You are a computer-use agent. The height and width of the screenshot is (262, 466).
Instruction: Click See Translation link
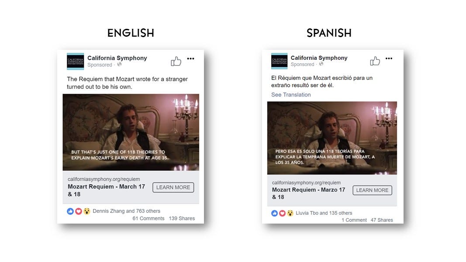tap(291, 94)
